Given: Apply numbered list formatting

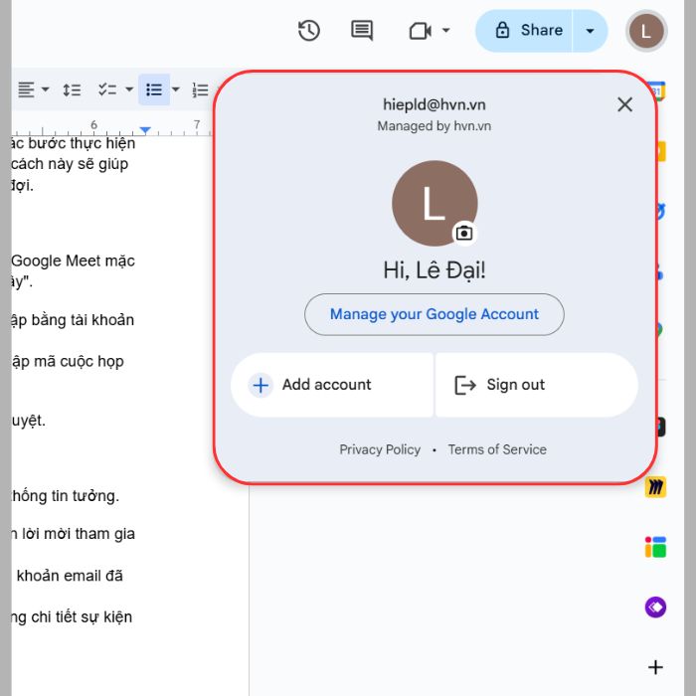Looking at the screenshot, I should 200,89.
